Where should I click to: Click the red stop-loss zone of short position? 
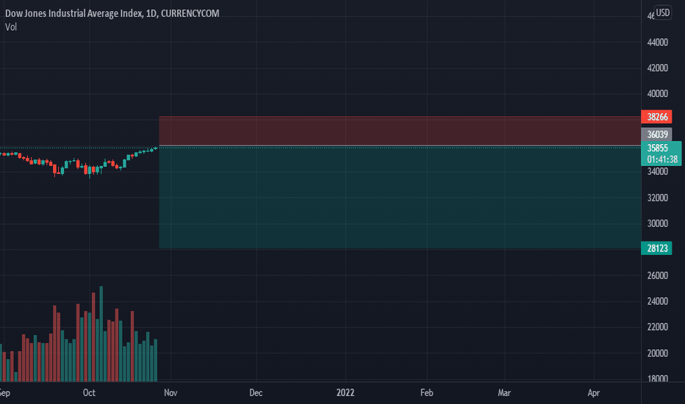click(400, 131)
